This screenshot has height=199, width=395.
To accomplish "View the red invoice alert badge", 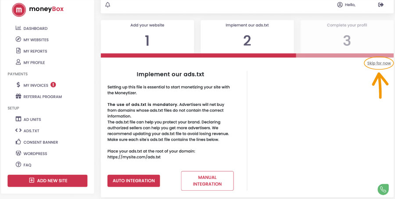I will pyautogui.click(x=53, y=85).
